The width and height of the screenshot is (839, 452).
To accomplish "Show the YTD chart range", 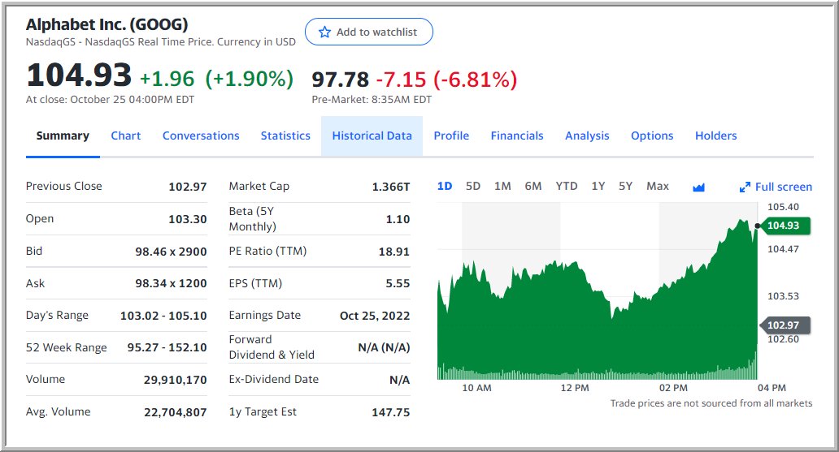I will click(x=566, y=186).
